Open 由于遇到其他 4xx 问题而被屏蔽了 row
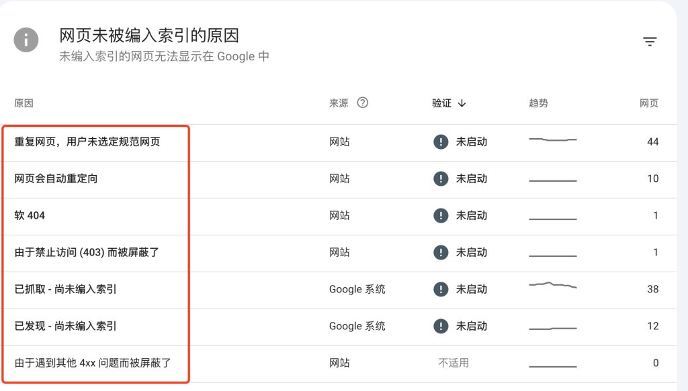The image size is (688, 391). tap(339, 363)
